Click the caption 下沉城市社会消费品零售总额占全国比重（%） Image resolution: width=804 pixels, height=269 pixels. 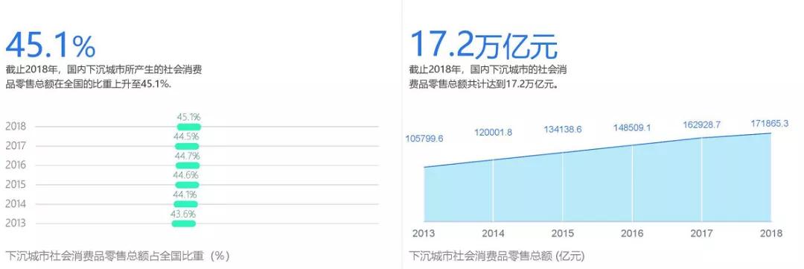(x=118, y=256)
